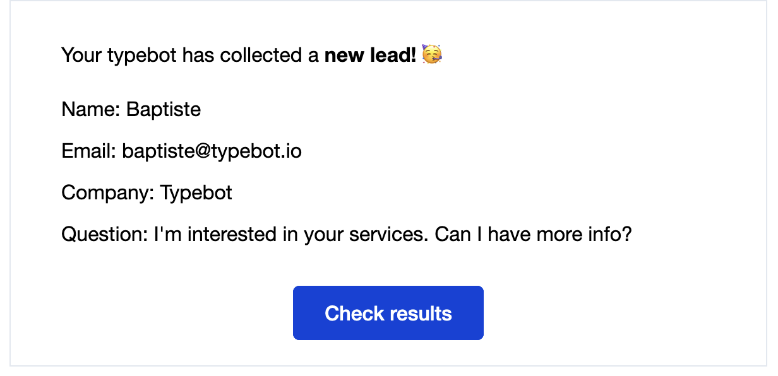Click the "Question:" field label
The height and width of the screenshot is (376, 778).
coord(105,235)
